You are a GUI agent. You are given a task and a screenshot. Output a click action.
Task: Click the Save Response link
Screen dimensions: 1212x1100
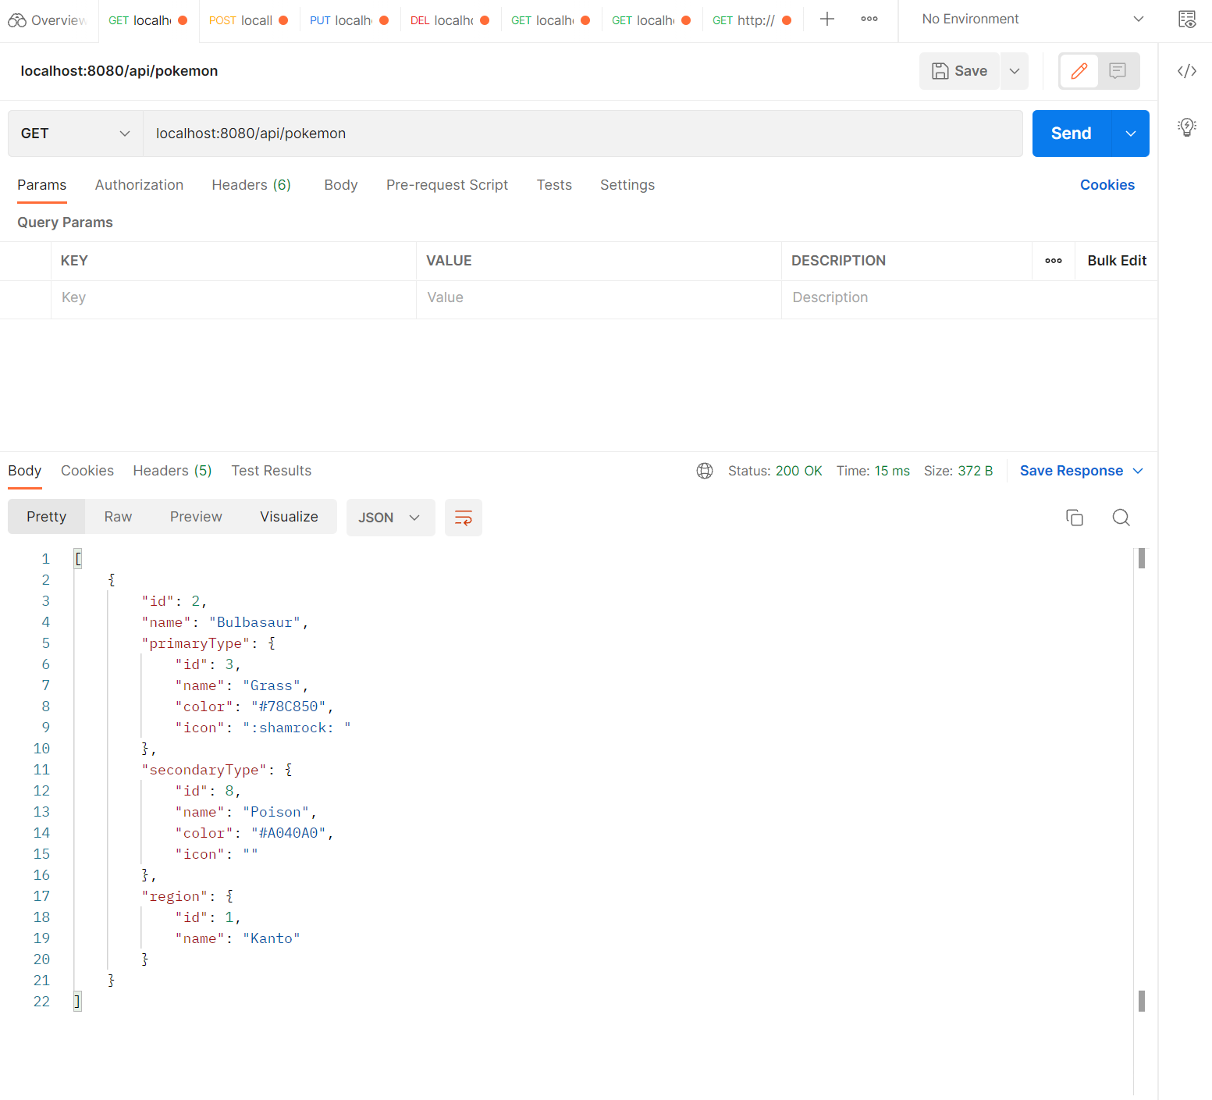pyautogui.click(x=1072, y=471)
